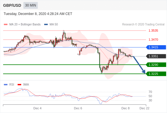
Task: Click the 1.3470 resistance level label
Action: coord(153,40)
